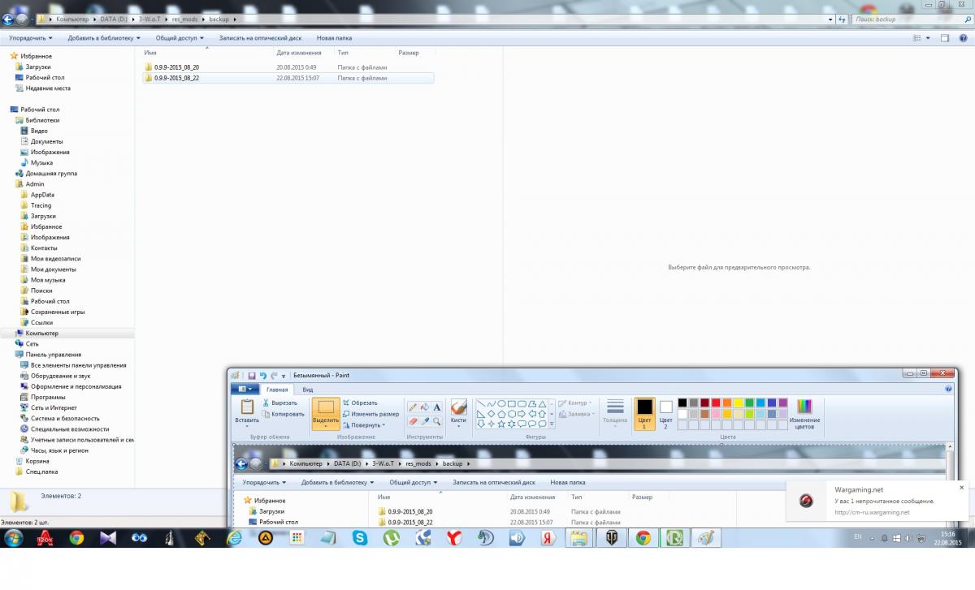Screen dimensions: 975x590
Task: Open Skype from the taskbar
Action: click(359, 537)
